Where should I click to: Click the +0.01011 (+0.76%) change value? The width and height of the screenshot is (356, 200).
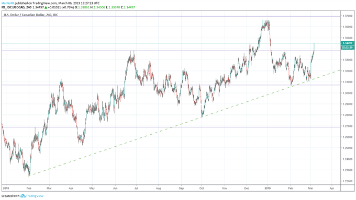coord(61,7)
